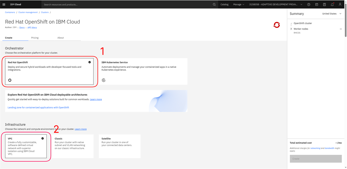Click Learn more under Infrastructure heading

click(81, 129)
